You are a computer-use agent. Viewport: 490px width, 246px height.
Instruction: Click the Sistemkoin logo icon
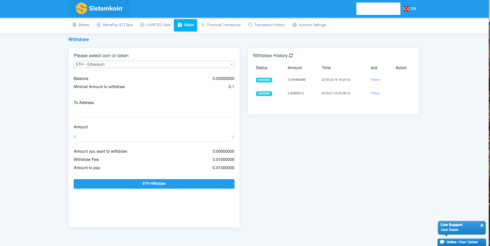pos(81,8)
